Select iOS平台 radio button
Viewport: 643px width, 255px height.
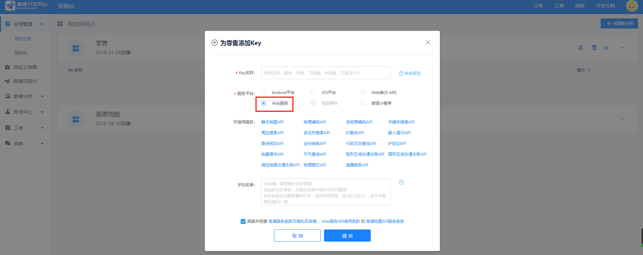click(313, 93)
